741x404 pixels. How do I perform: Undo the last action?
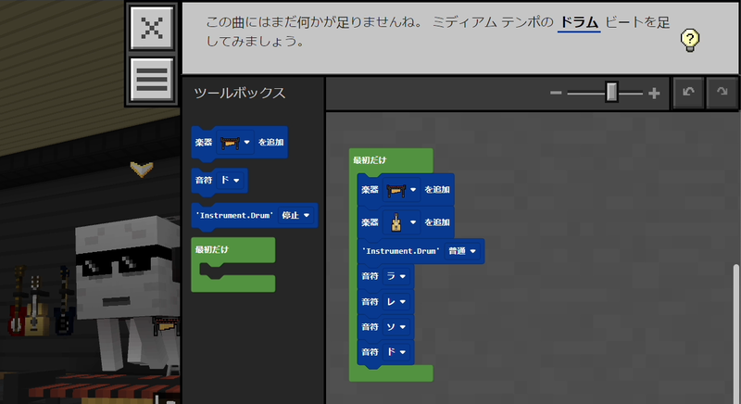(688, 93)
